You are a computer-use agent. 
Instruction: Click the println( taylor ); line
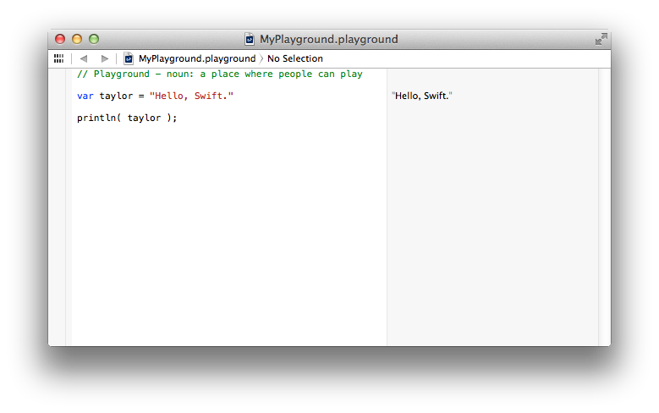tap(127, 118)
